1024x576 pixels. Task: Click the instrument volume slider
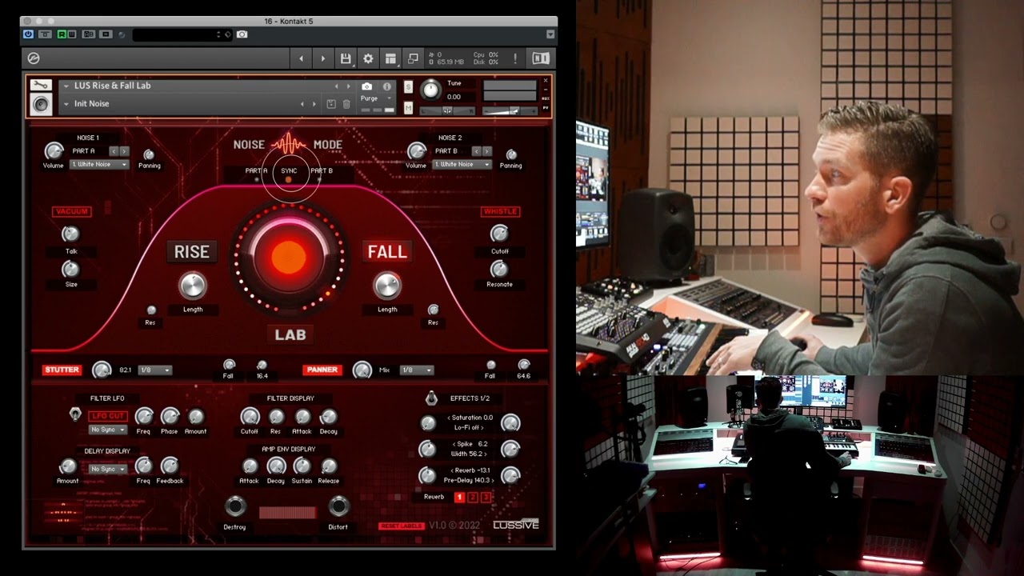point(510,110)
